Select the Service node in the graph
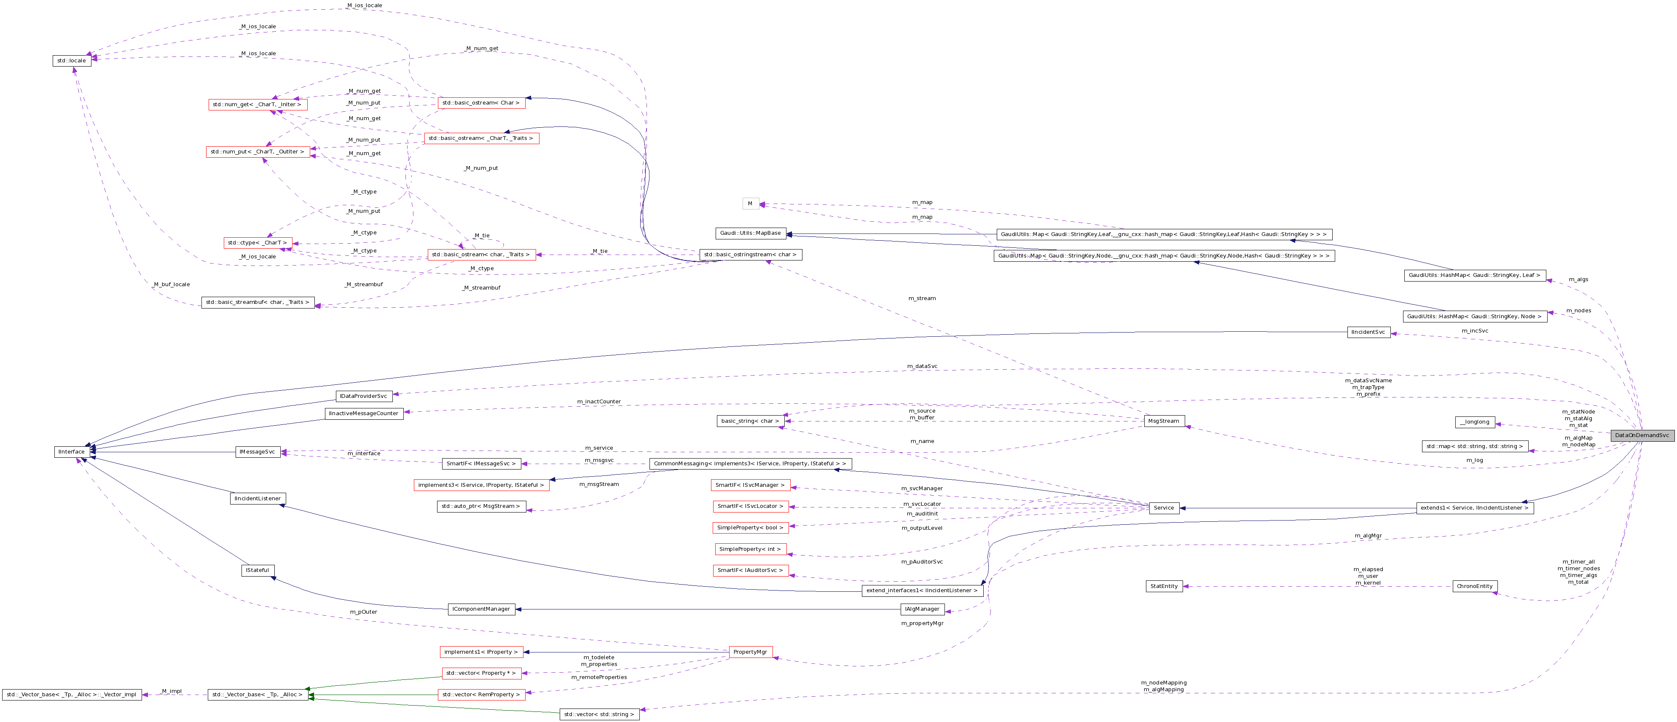 pos(1165,508)
